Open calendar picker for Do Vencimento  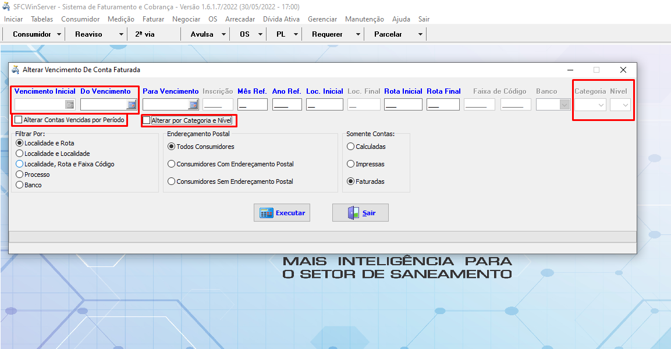132,105
